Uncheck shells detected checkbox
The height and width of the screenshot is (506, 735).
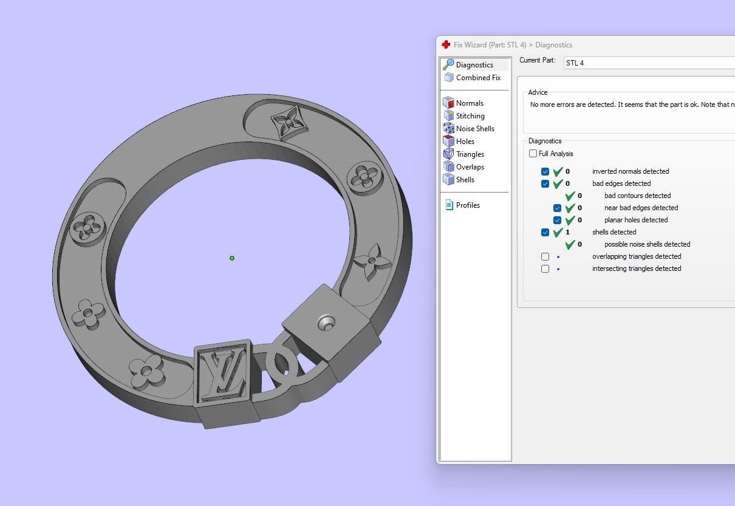tap(545, 232)
